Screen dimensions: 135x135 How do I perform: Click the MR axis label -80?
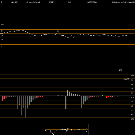(132, 115)
